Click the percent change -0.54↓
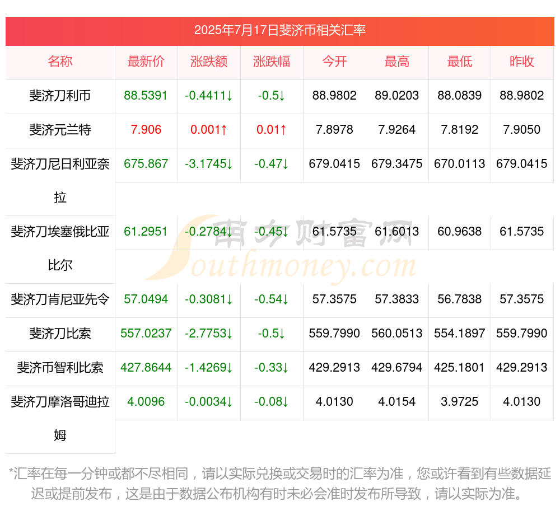560x511 pixels. click(272, 299)
